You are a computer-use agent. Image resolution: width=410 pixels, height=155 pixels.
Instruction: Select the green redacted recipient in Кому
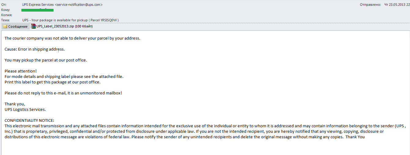coord(37,10)
